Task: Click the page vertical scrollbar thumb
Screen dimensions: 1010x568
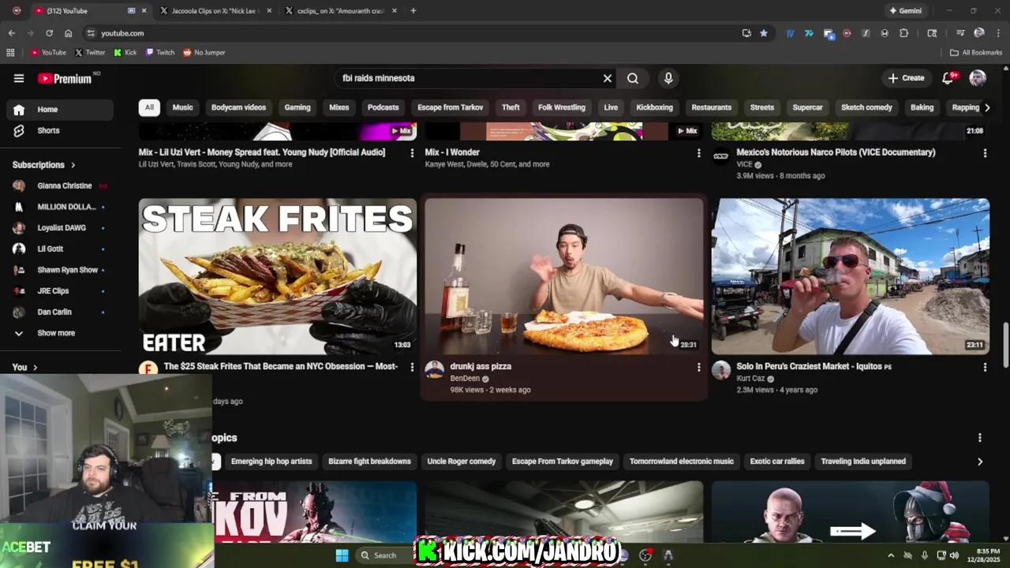Action: click(x=1005, y=344)
